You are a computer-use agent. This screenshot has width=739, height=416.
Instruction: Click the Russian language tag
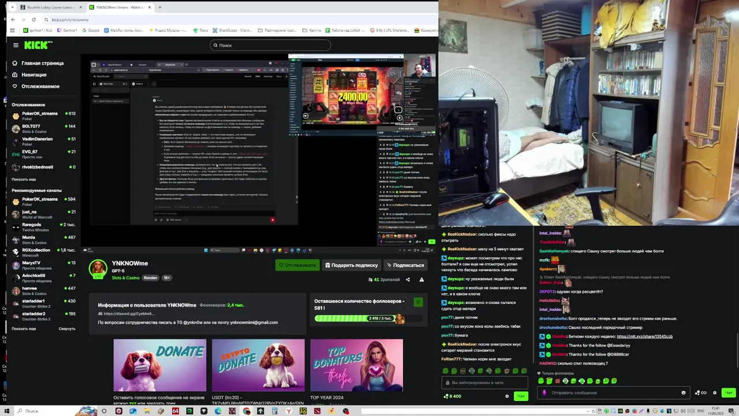tap(151, 278)
